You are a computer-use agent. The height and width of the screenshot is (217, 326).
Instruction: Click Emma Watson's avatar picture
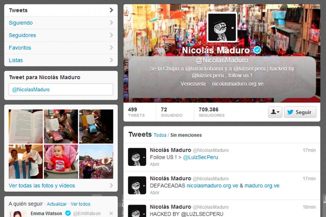coord(18,214)
